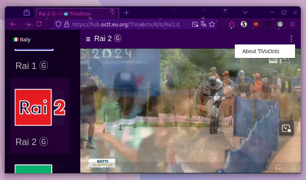Open Firefox application menu

pos(292,24)
